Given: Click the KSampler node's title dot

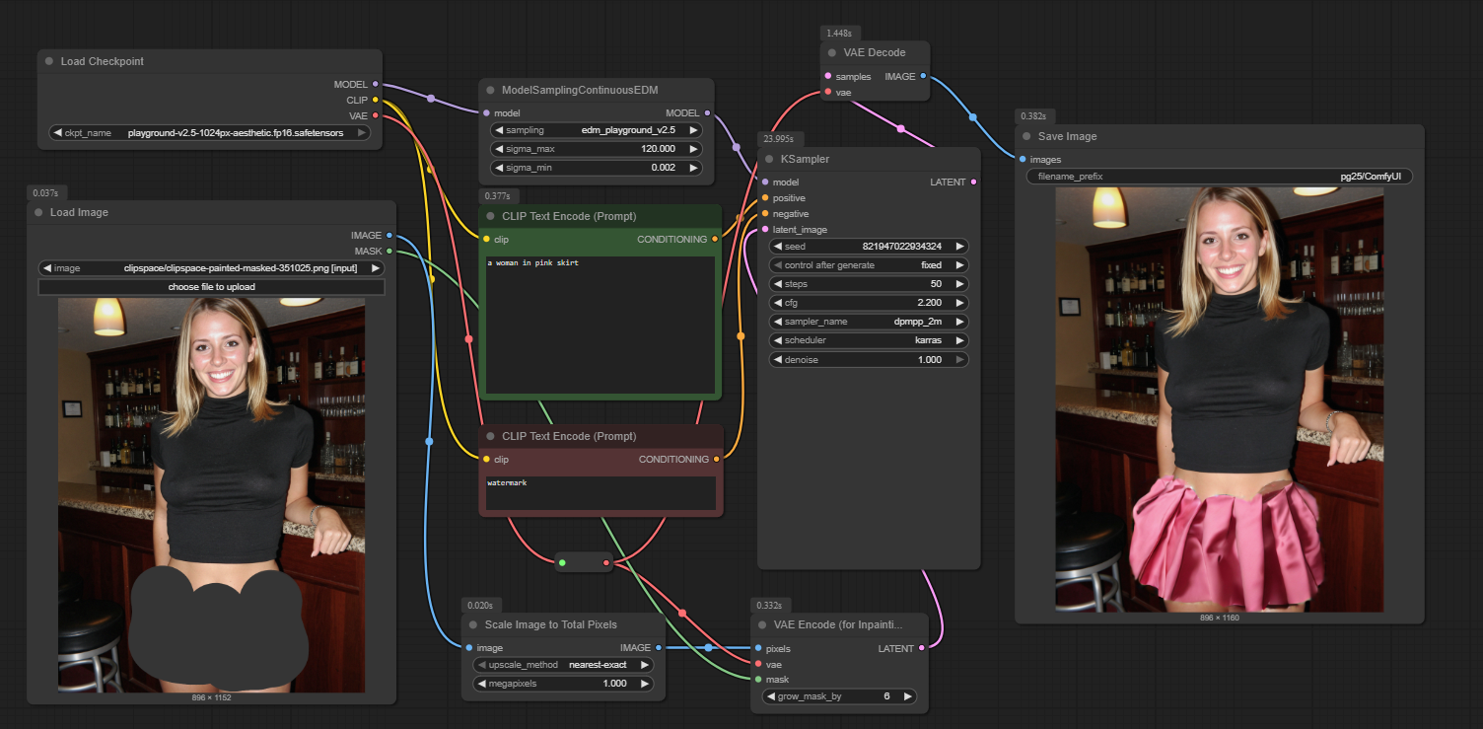Looking at the screenshot, I should (x=769, y=159).
